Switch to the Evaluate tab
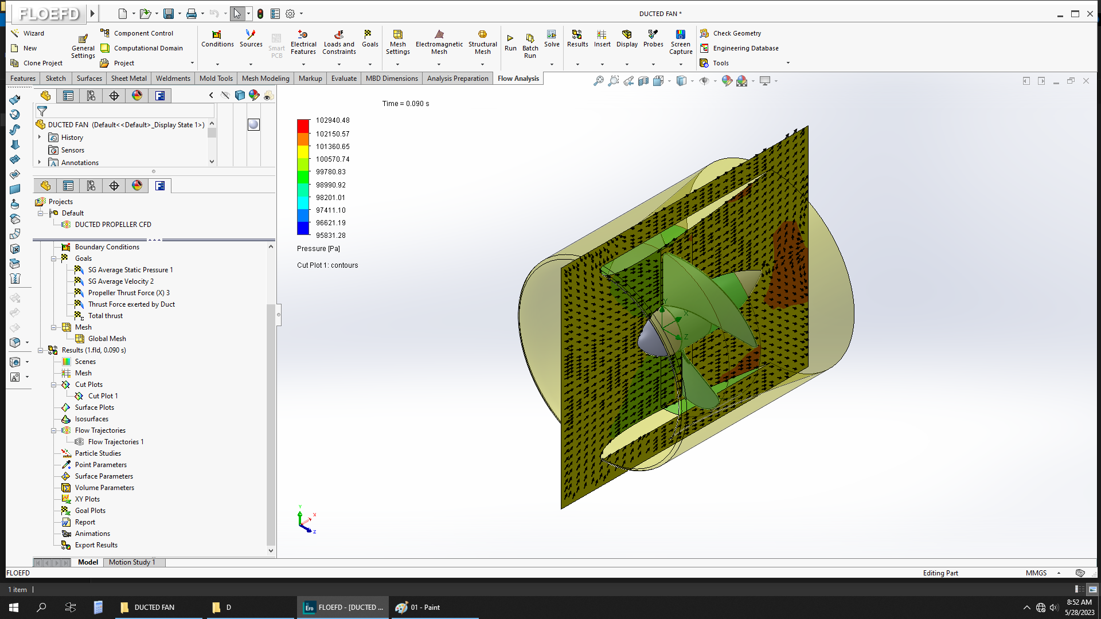Screen dimensions: 1101x619 point(343,79)
